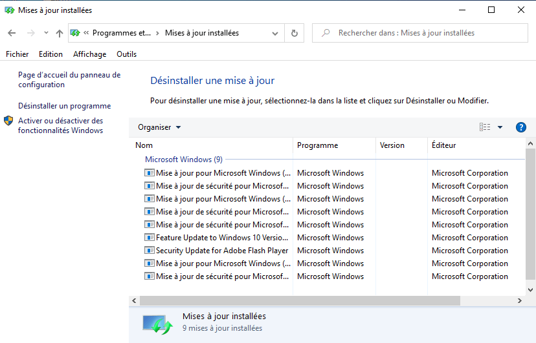
Task: Click the forward navigation arrow
Action: coord(31,33)
